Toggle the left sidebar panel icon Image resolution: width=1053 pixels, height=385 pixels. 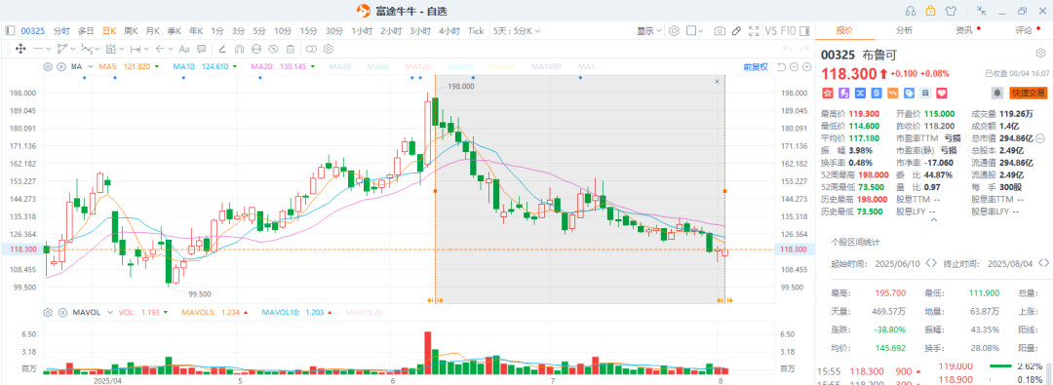tap(10, 30)
